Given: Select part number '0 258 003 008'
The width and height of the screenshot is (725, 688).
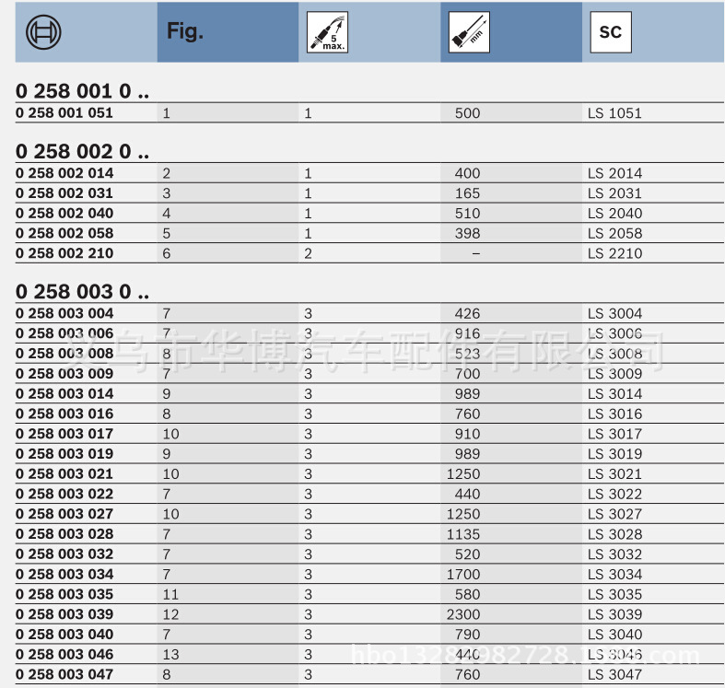Looking at the screenshot, I should tap(64, 354).
